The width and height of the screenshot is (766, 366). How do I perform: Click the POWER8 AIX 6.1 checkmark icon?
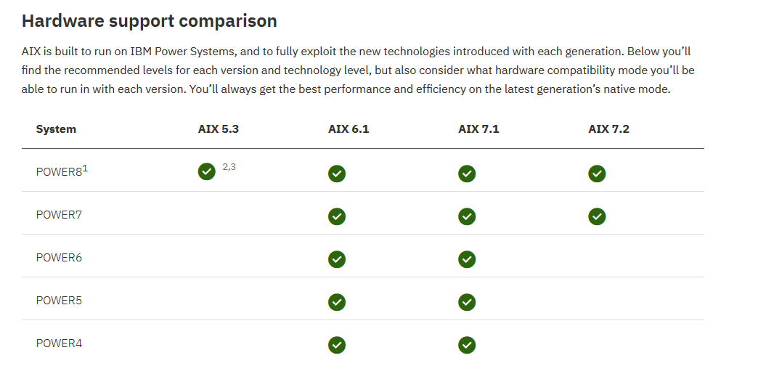(x=336, y=174)
